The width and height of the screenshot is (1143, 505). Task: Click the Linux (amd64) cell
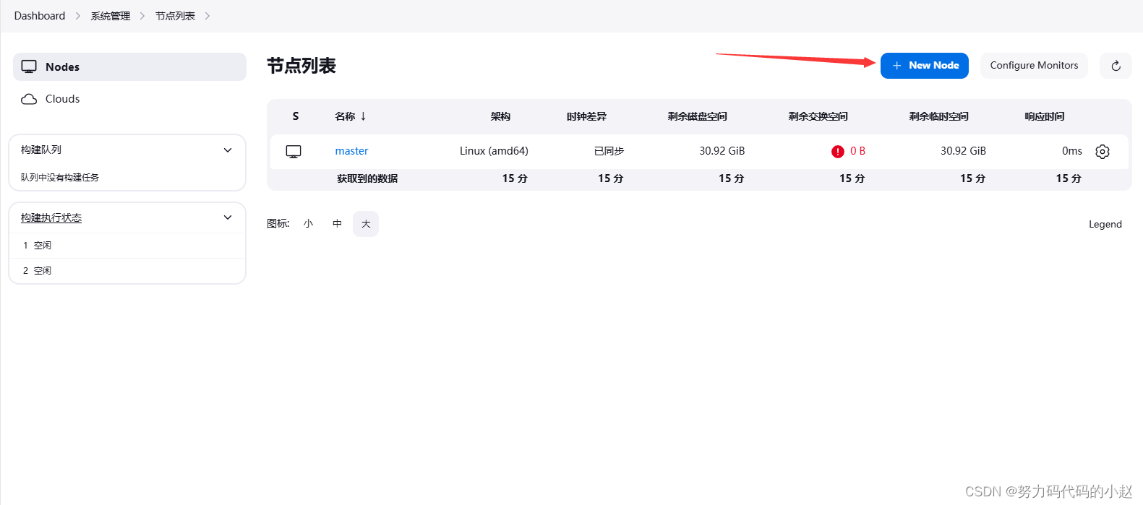(494, 151)
